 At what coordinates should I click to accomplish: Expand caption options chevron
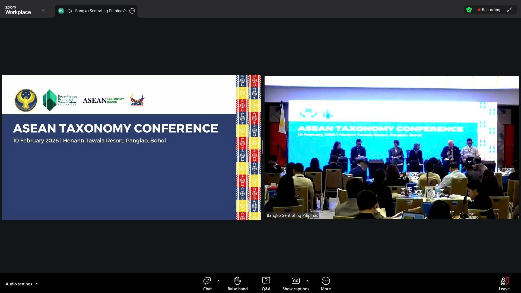(x=307, y=281)
